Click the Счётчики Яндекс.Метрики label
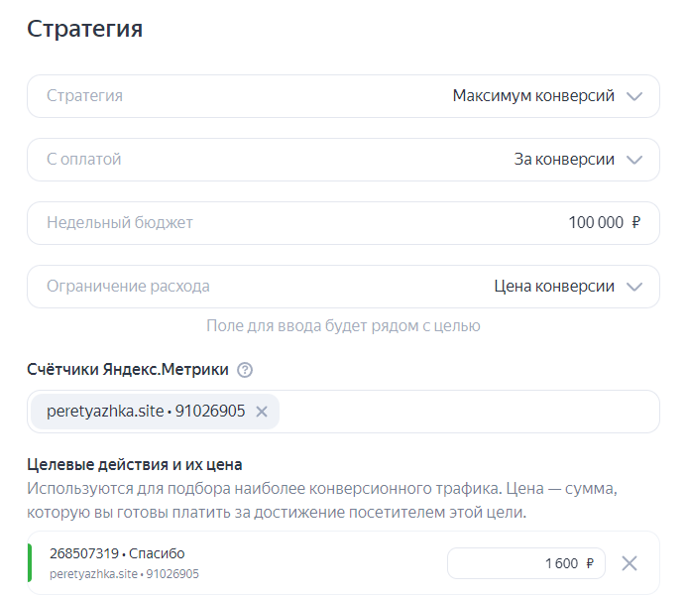The height and width of the screenshot is (598, 687). (128, 370)
